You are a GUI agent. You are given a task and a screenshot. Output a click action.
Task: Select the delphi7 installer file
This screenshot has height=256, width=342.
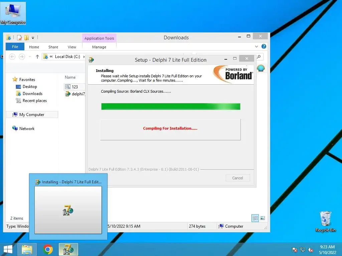75,94
